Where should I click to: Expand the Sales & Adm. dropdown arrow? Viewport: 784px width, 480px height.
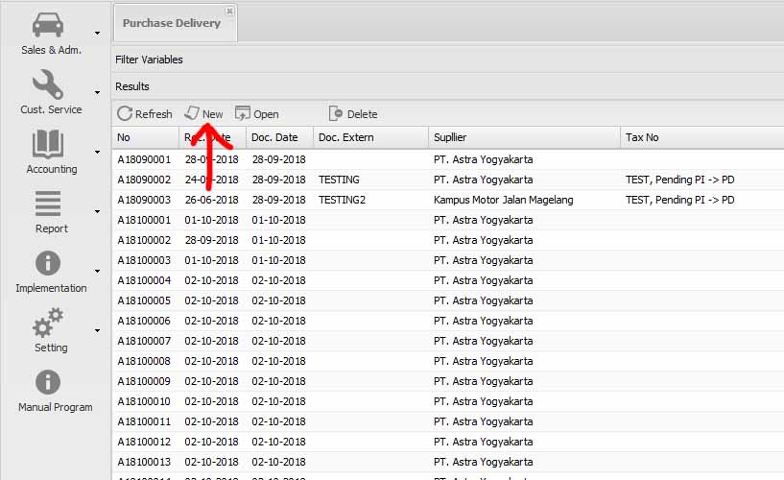click(98, 34)
